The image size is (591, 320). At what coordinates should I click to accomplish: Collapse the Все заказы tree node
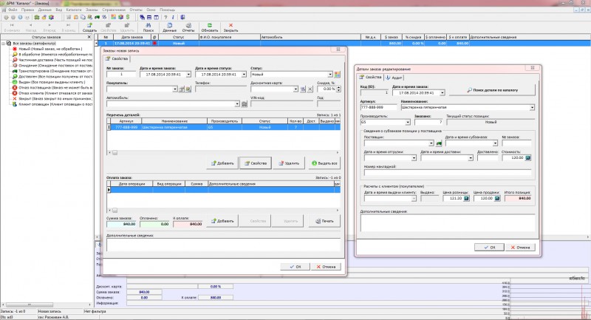tap(4, 44)
